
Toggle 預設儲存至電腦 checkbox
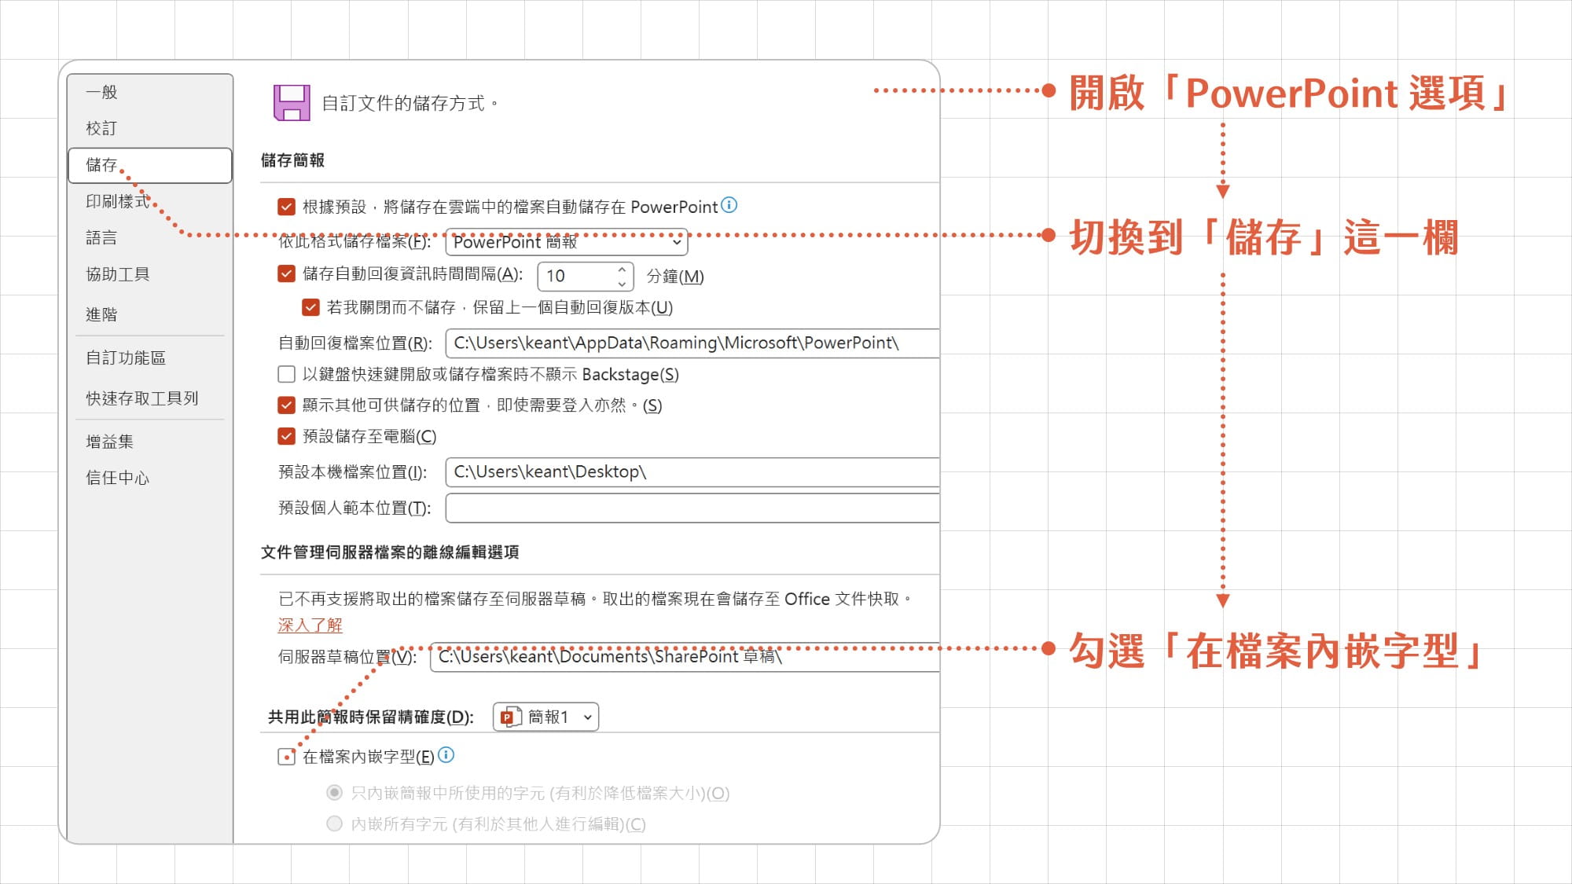pos(287,436)
